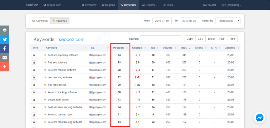Open chart info for keyword ranking software
The height and width of the screenshot is (128, 270).
click(x=34, y=70)
